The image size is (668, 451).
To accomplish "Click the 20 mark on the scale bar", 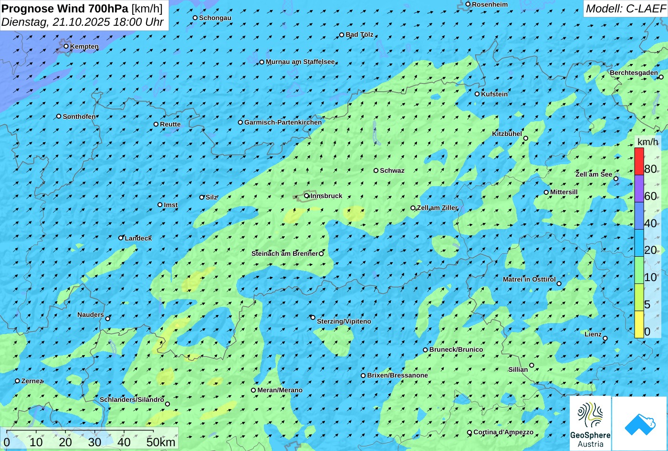I will point(65,442).
